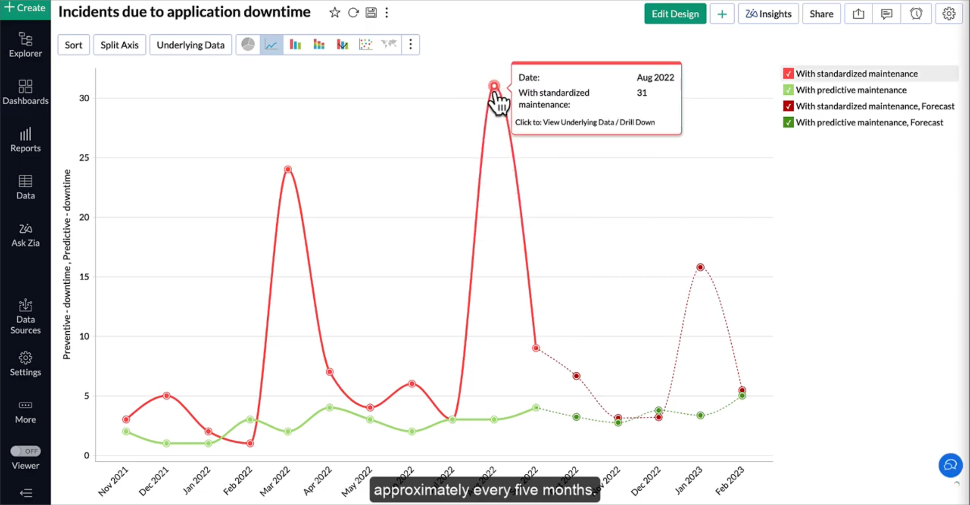Open the comments icon
970x505 pixels.
point(887,14)
